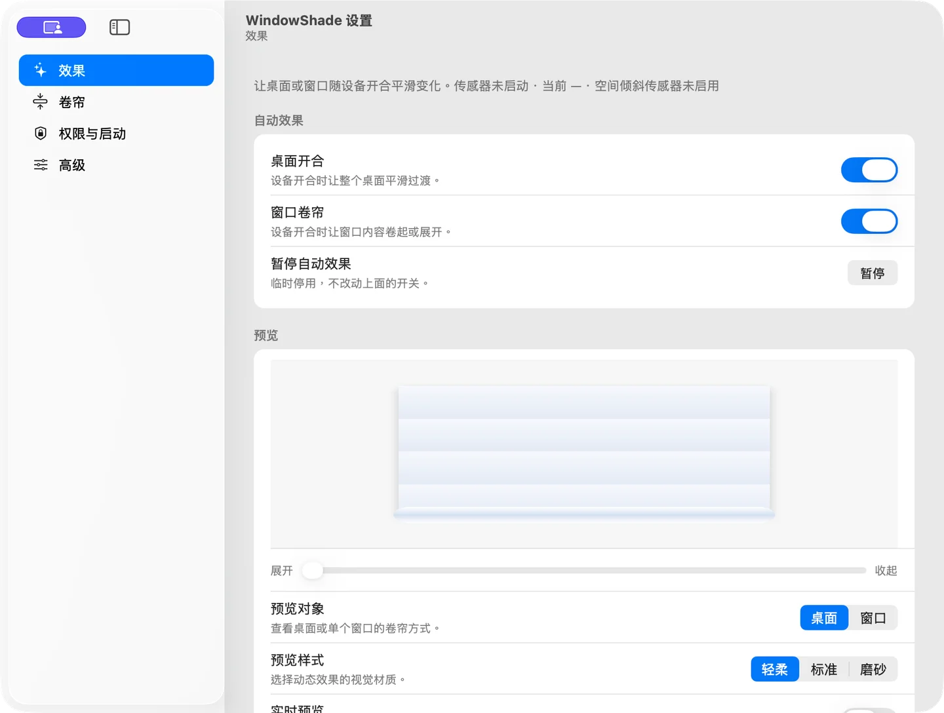Image resolution: width=944 pixels, height=713 pixels.
Task: Click the 展开 label beside the slider
Action: click(282, 571)
